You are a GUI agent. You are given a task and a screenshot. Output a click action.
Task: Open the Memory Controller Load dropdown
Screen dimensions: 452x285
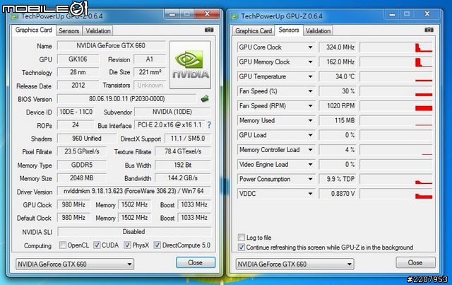(x=310, y=150)
